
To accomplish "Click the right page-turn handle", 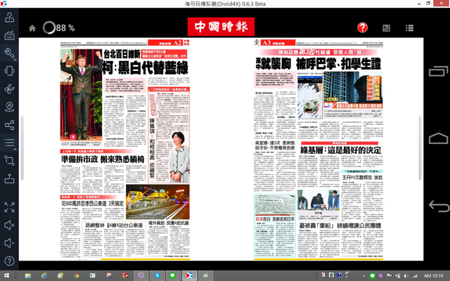I will click(x=420, y=148).
